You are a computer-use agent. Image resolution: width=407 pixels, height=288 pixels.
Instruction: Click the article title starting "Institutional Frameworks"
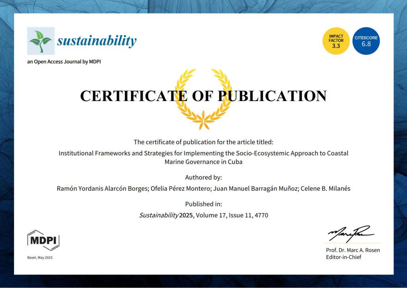pyautogui.click(x=203, y=158)
